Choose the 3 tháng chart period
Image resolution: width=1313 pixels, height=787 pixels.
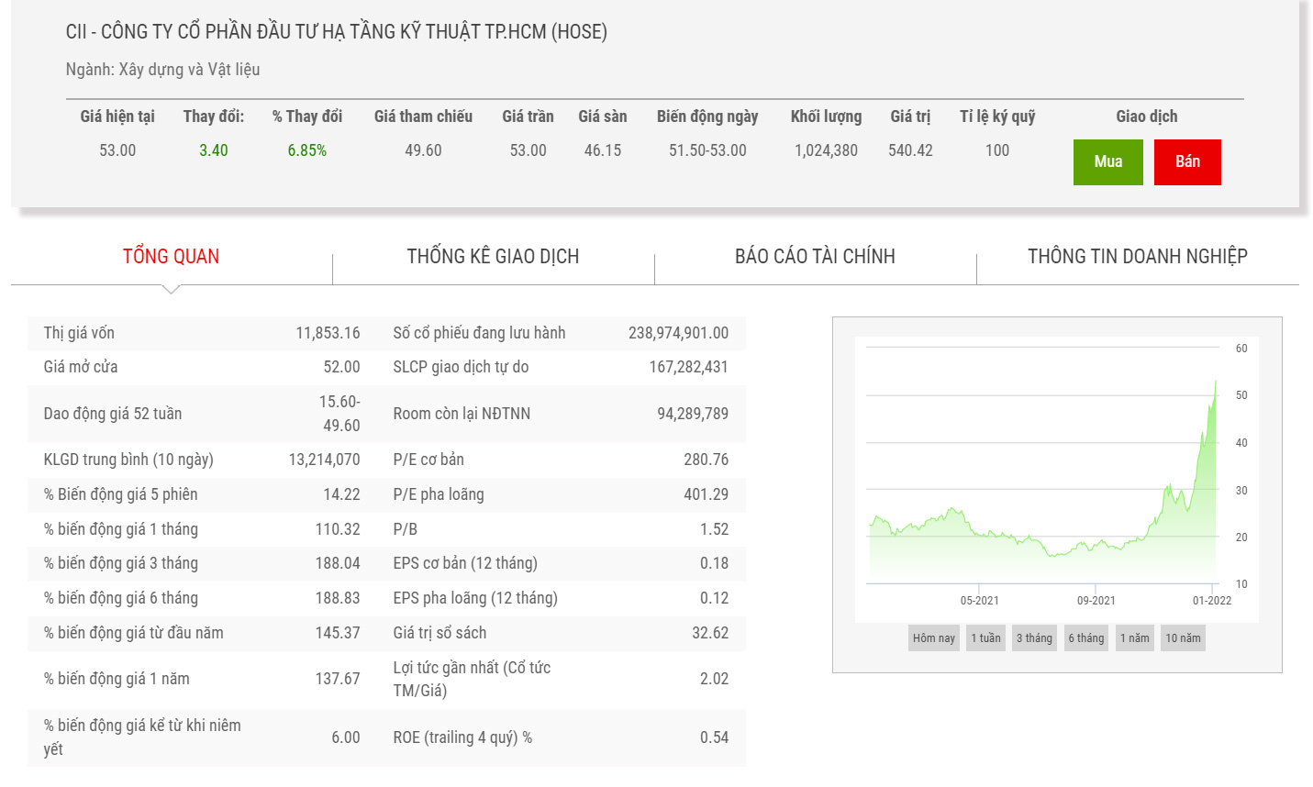(1034, 638)
